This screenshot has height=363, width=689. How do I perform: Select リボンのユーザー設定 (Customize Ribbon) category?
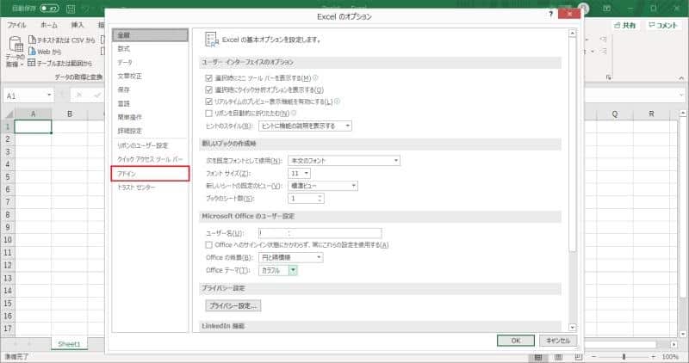(150, 145)
